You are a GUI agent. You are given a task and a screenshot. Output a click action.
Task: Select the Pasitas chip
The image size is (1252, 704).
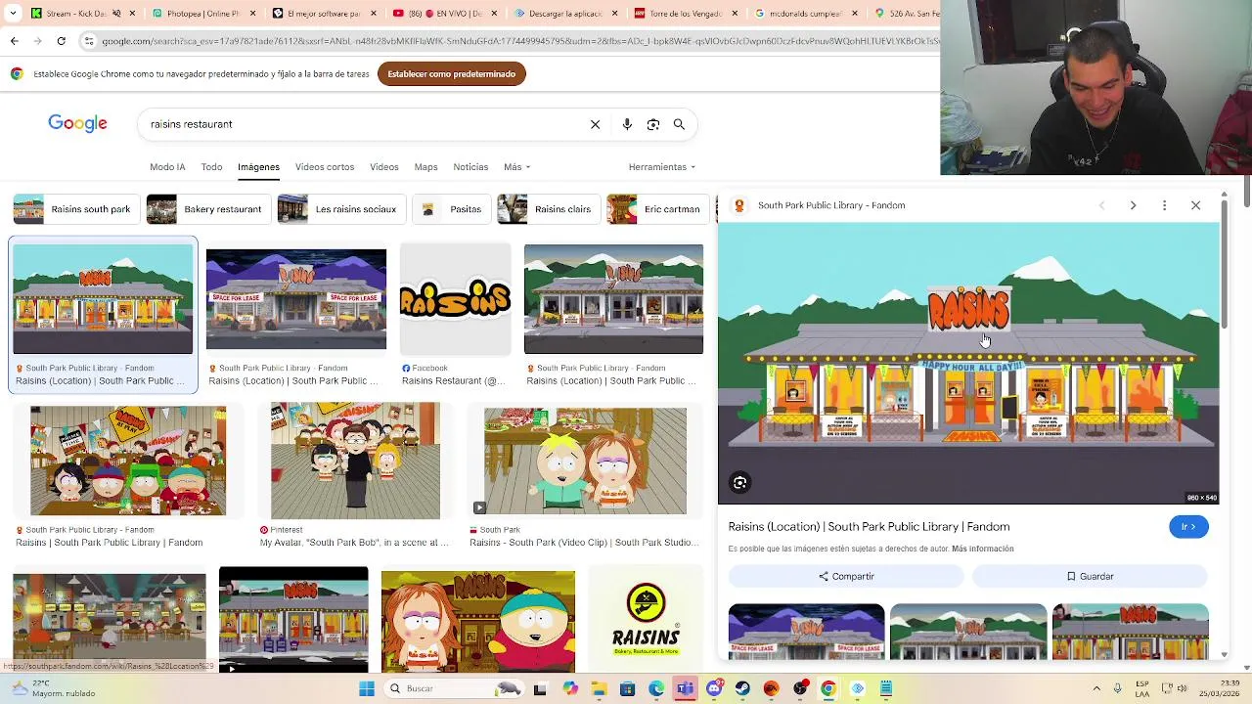pos(451,209)
